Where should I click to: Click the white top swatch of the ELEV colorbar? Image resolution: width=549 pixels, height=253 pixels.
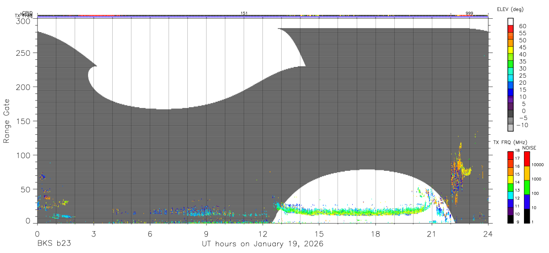click(511, 21)
